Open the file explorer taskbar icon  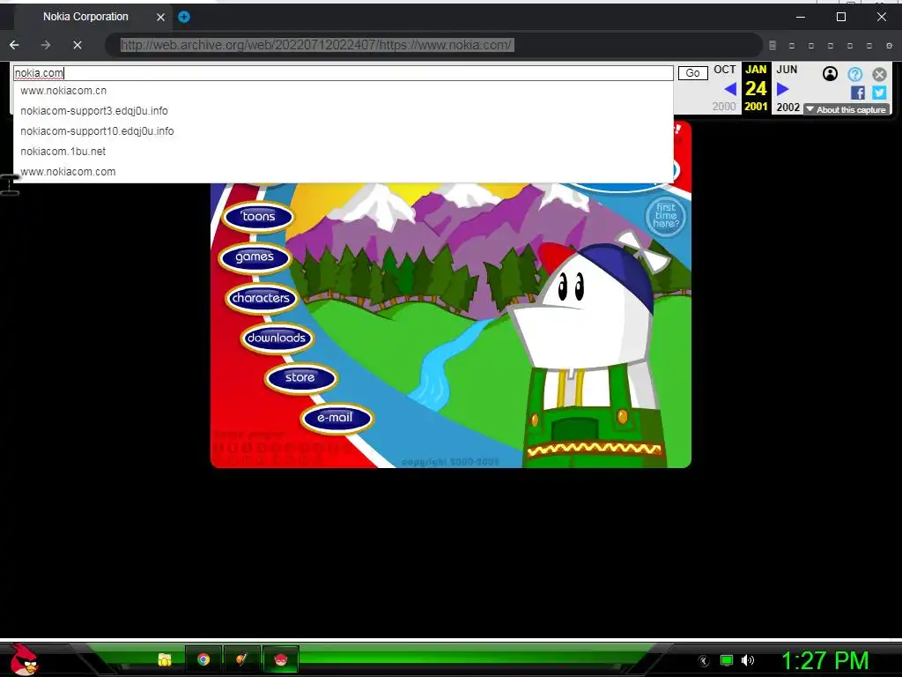(165, 659)
